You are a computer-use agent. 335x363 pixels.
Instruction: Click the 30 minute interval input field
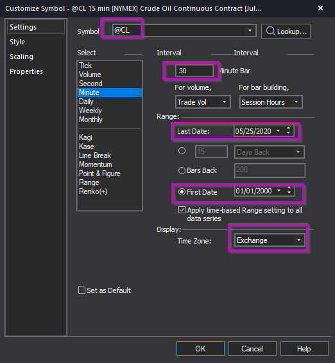194,71
